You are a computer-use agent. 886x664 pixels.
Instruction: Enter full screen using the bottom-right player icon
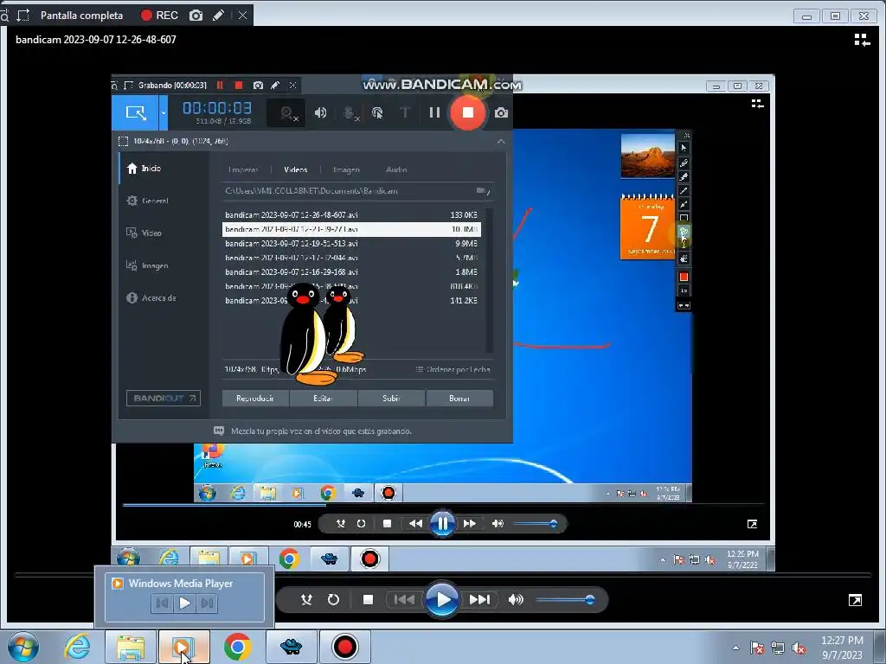[x=855, y=600]
